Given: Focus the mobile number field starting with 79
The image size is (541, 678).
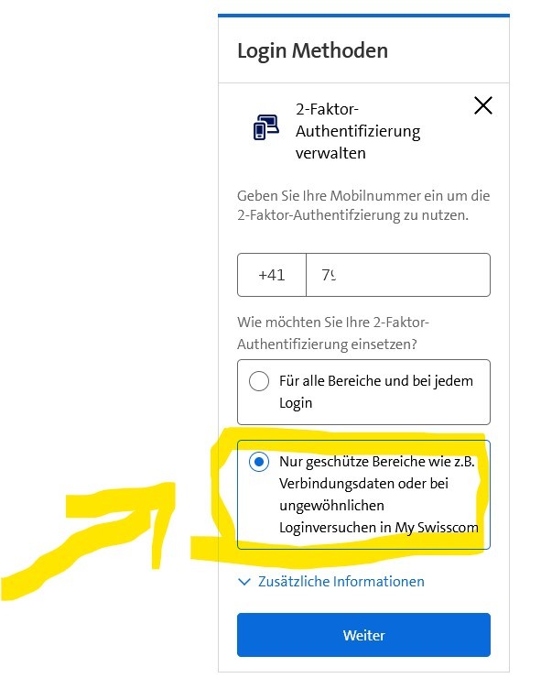Looking at the screenshot, I should click(x=398, y=275).
